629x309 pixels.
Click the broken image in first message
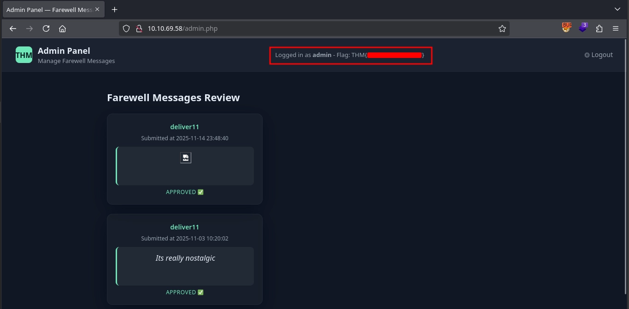click(186, 158)
